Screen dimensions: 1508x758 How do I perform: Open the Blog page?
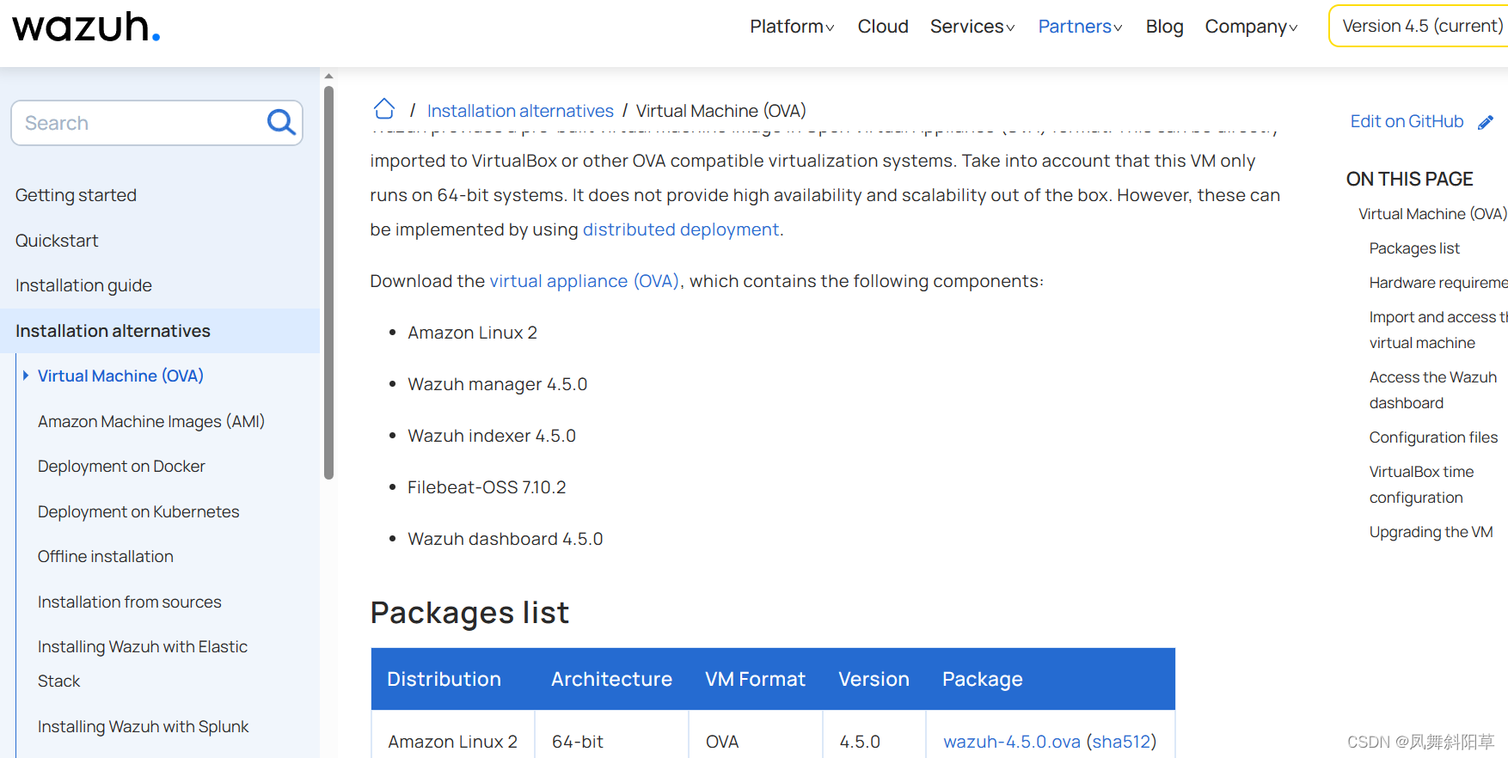[x=1164, y=27]
